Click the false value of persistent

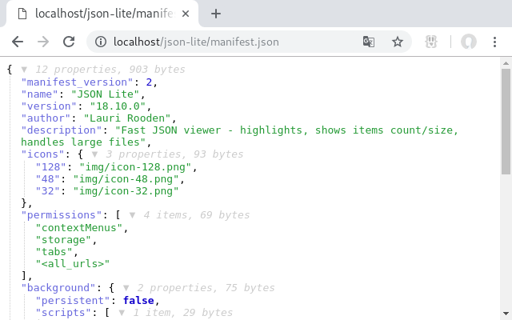tap(138, 301)
